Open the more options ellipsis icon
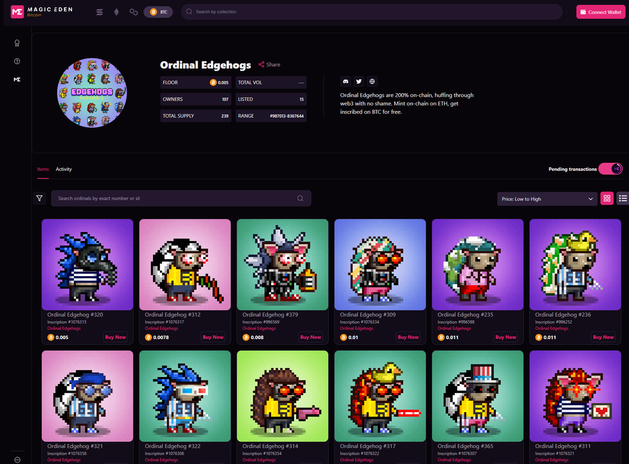 pos(17,460)
